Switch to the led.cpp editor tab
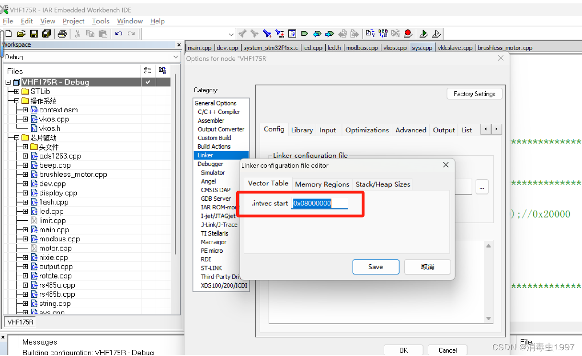 tap(313, 48)
